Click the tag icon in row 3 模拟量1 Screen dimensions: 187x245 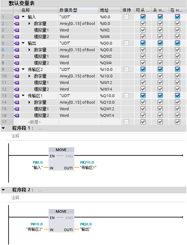point(17,30)
